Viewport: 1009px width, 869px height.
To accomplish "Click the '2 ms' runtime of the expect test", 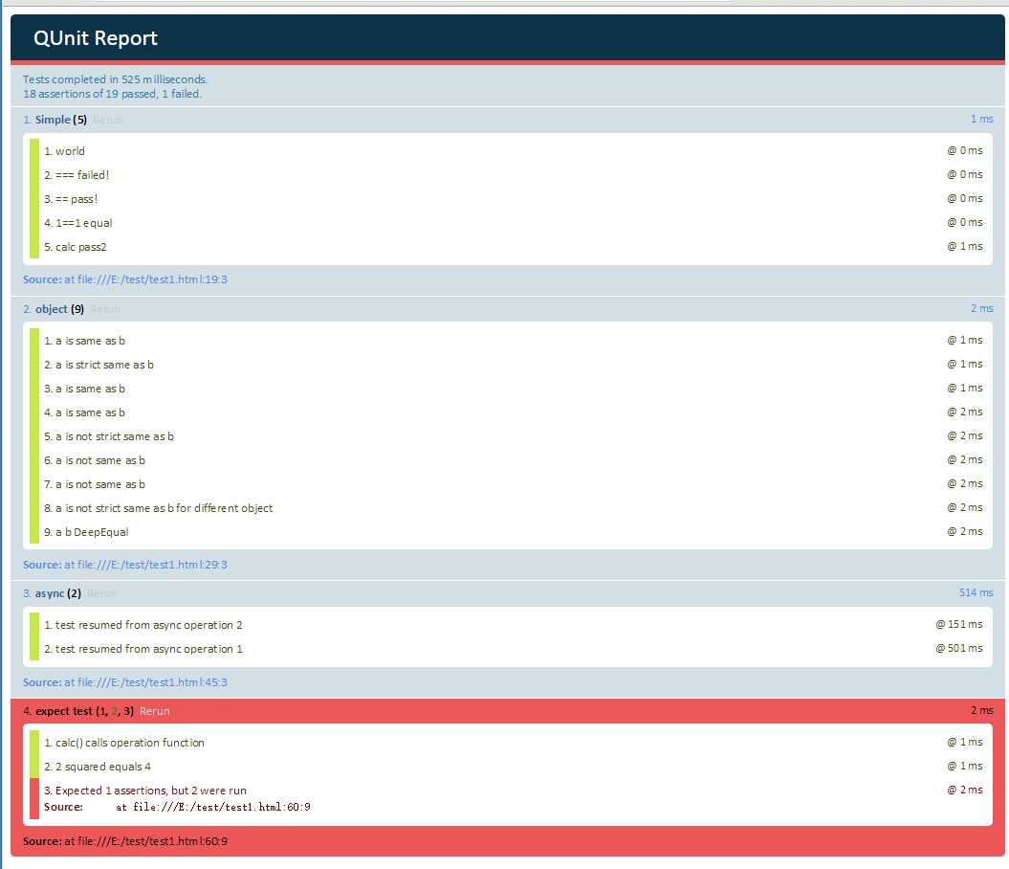I will point(982,710).
